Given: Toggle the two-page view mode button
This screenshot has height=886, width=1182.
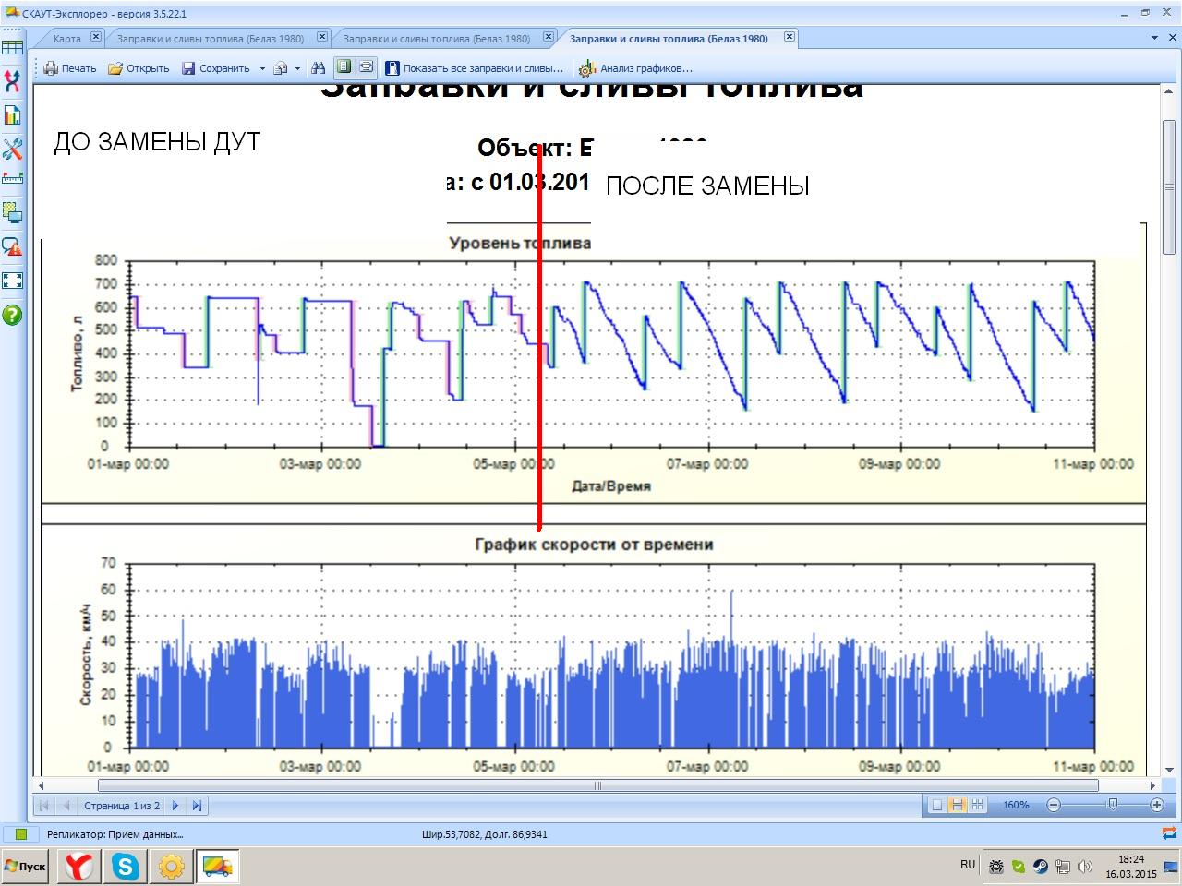Looking at the screenshot, I should pos(958,805).
